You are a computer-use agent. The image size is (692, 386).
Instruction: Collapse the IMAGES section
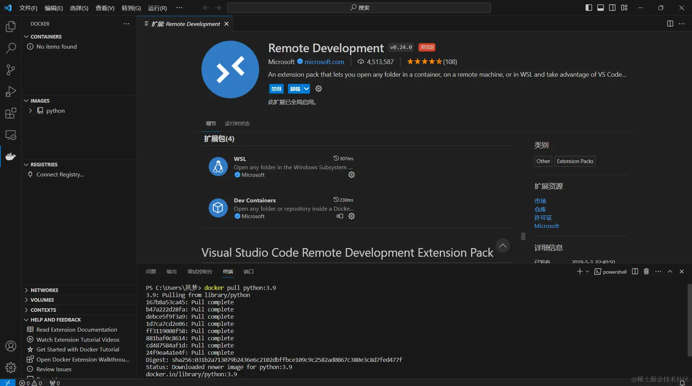point(26,101)
